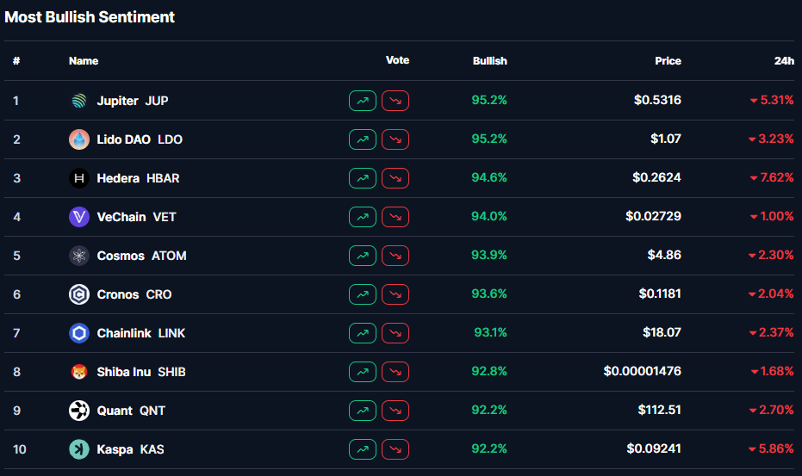
Task: Sort by Name column header
Action: coord(84,61)
